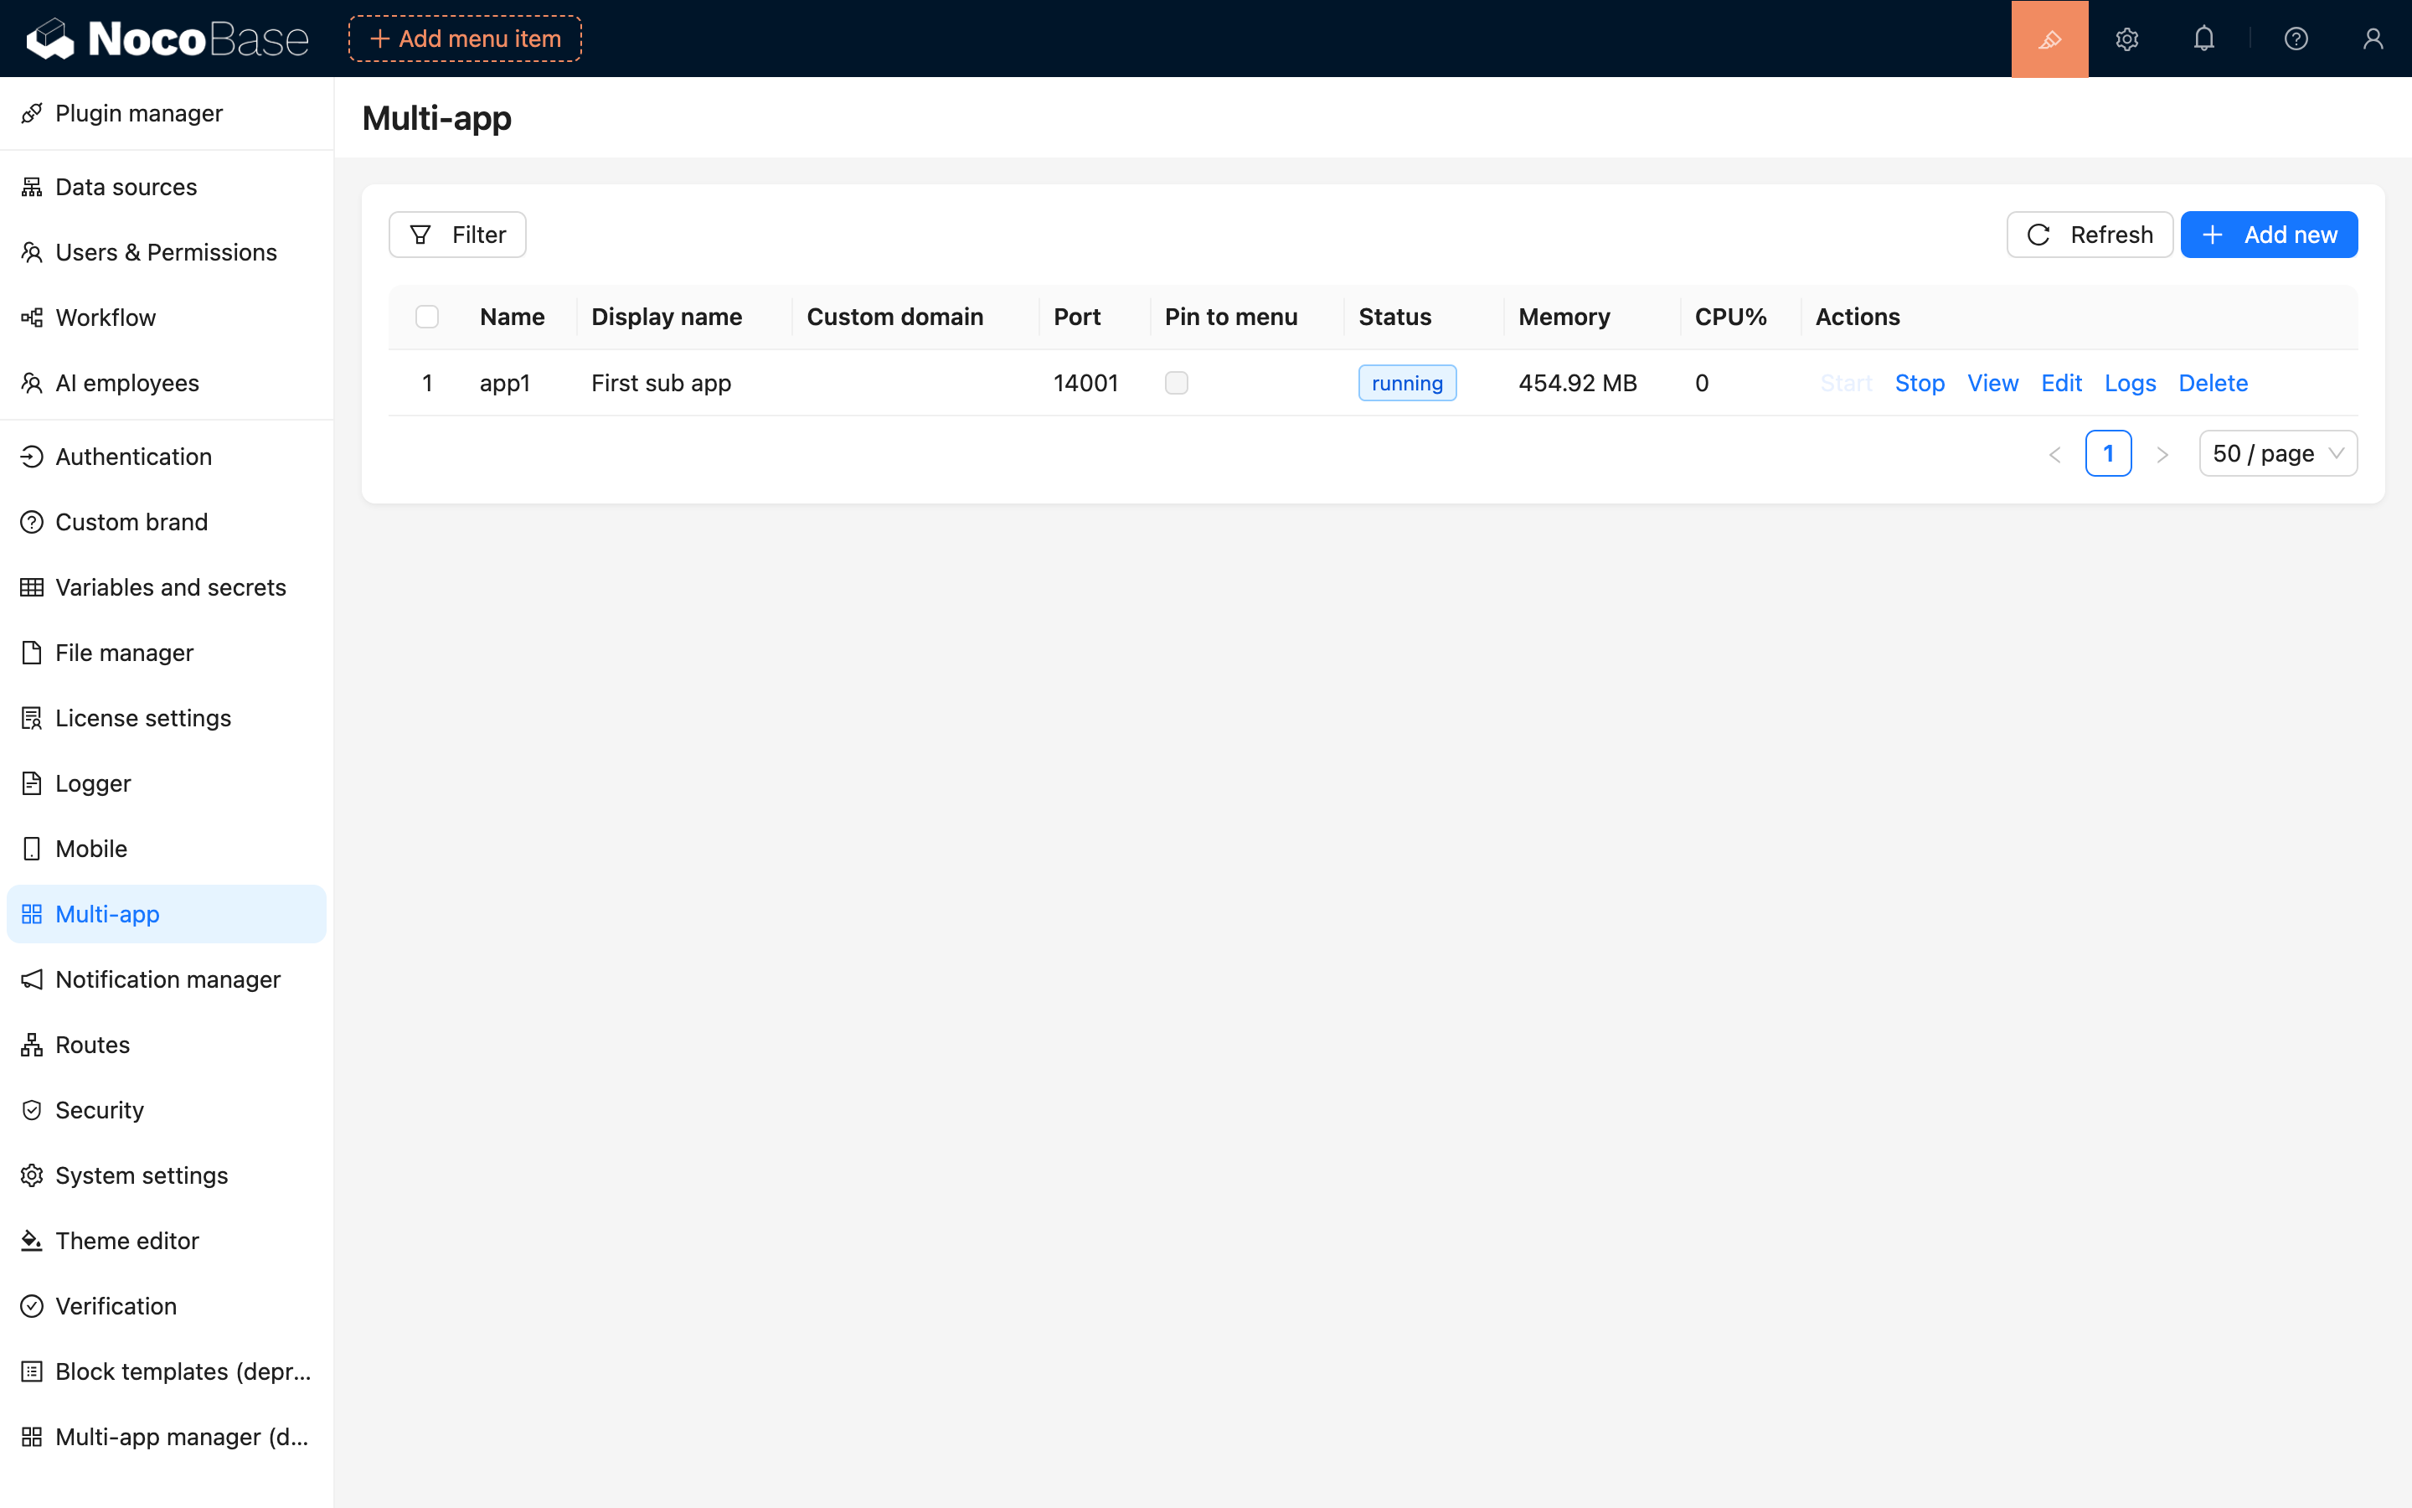Expand the 50 / page size dropdown
Image resolution: width=2412 pixels, height=1508 pixels.
pos(2277,454)
